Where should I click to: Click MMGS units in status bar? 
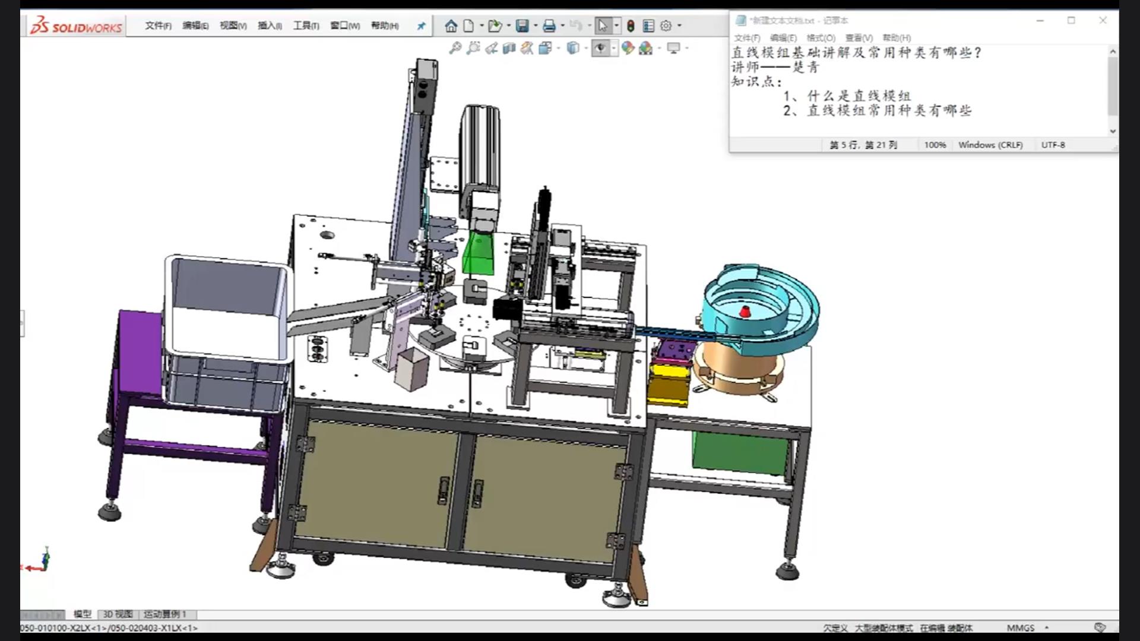tap(1020, 627)
